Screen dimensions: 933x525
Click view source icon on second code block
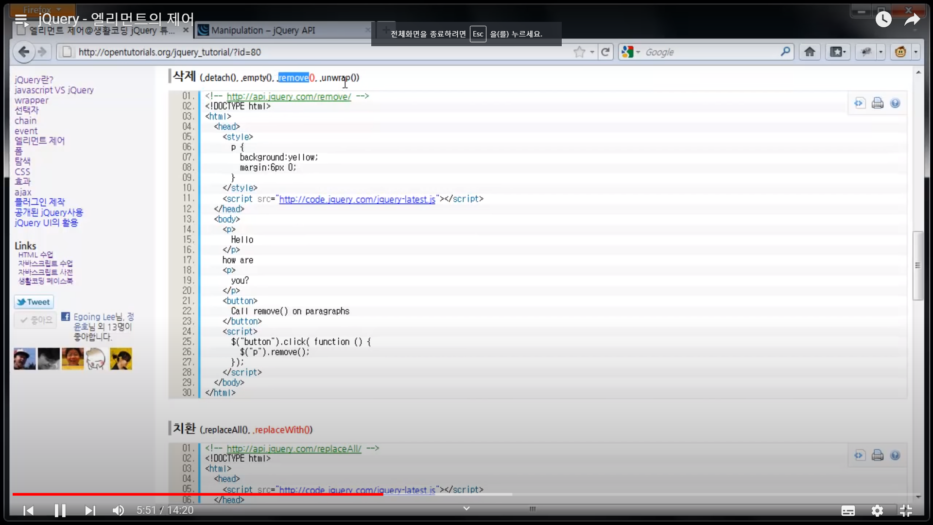pyautogui.click(x=859, y=455)
